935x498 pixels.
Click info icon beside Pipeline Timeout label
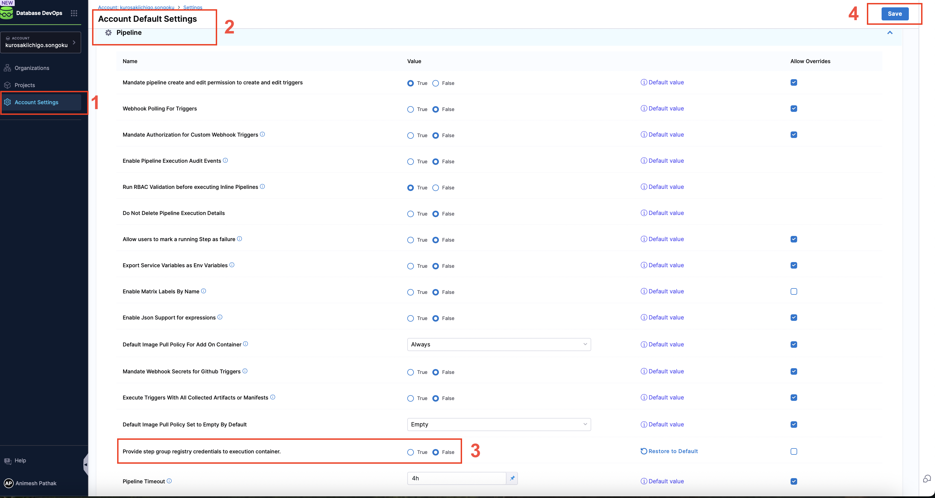point(169,481)
